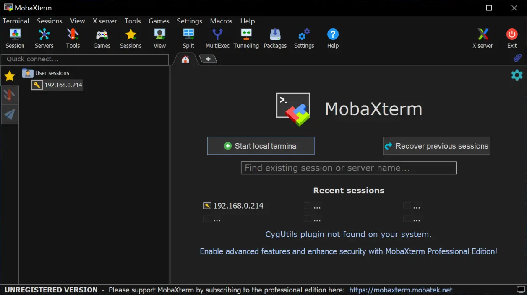Click CygUtils plugin not found message
Image resolution: width=527 pixels, height=295 pixels.
[348, 234]
